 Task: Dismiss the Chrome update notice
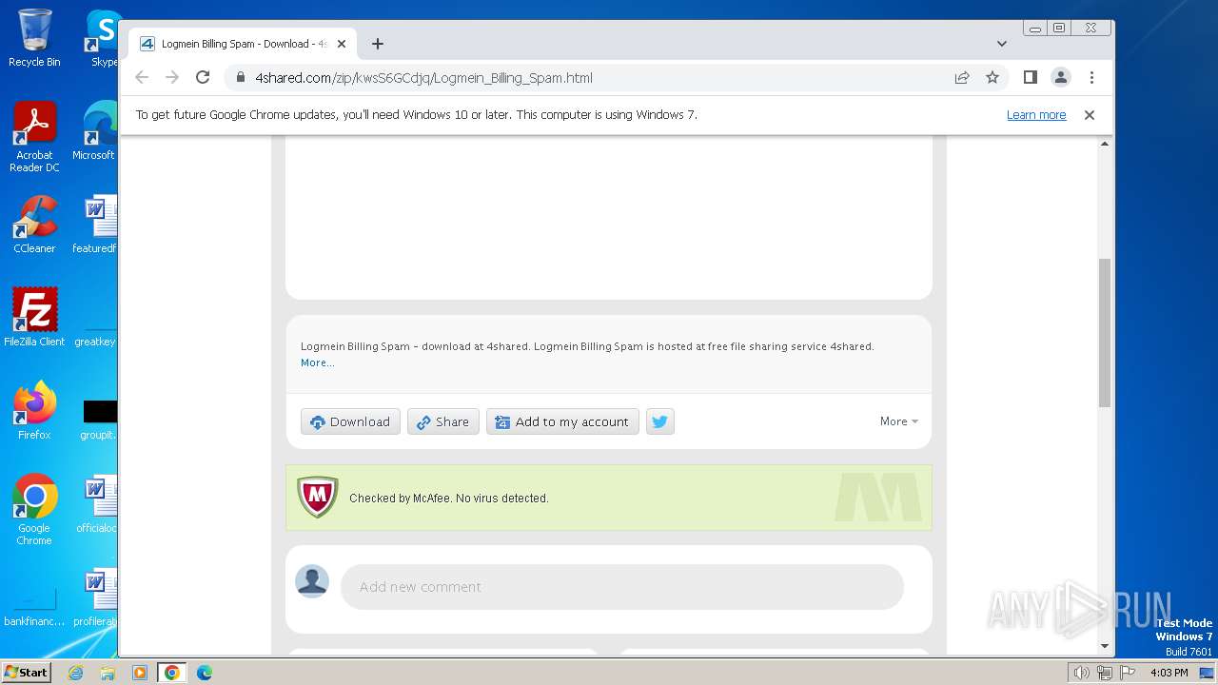pyautogui.click(x=1090, y=115)
